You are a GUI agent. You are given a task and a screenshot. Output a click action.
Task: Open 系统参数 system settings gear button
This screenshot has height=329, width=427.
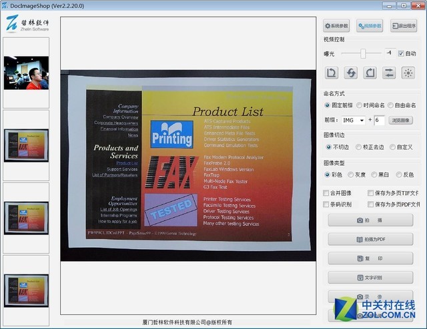click(337, 27)
